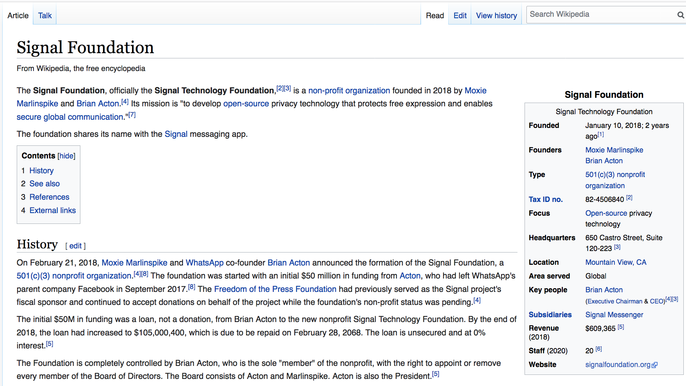
Task: Open Brian Acton under Key people
Action: click(x=604, y=290)
